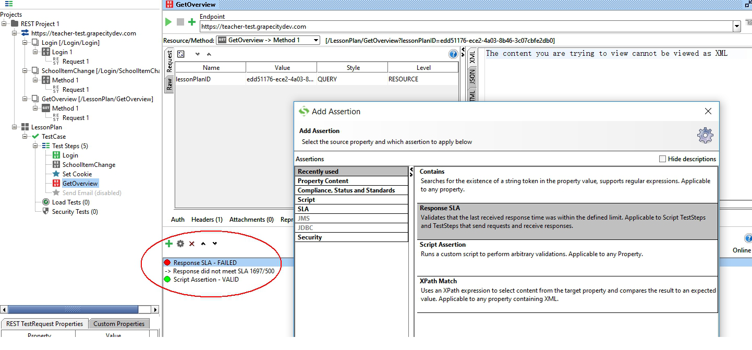Choose the Script Assertion entry in dialog
This screenshot has width=752, height=350.
(567, 258)
